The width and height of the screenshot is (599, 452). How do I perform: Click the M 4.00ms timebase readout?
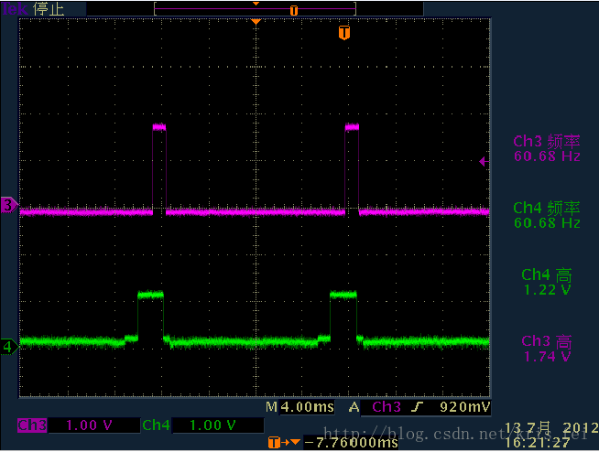[x=300, y=407]
